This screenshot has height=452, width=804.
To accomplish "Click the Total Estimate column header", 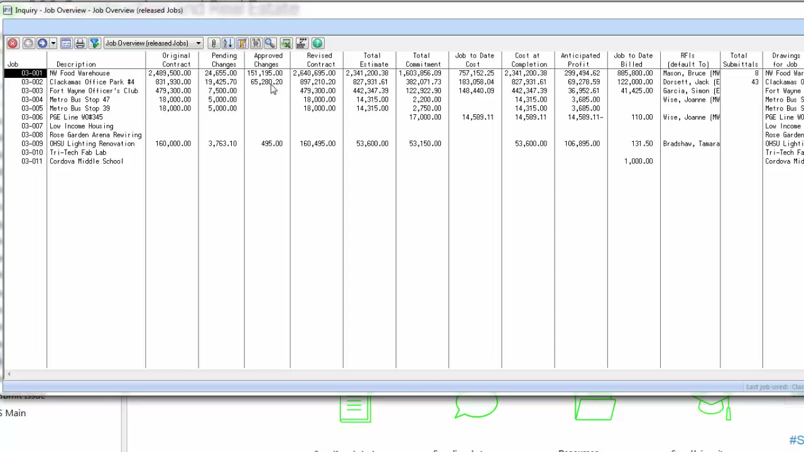I will pos(373,60).
